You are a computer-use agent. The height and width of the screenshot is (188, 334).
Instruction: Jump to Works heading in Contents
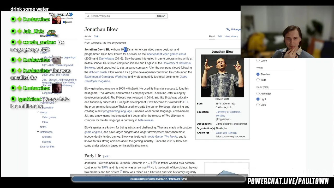pos(43,113)
